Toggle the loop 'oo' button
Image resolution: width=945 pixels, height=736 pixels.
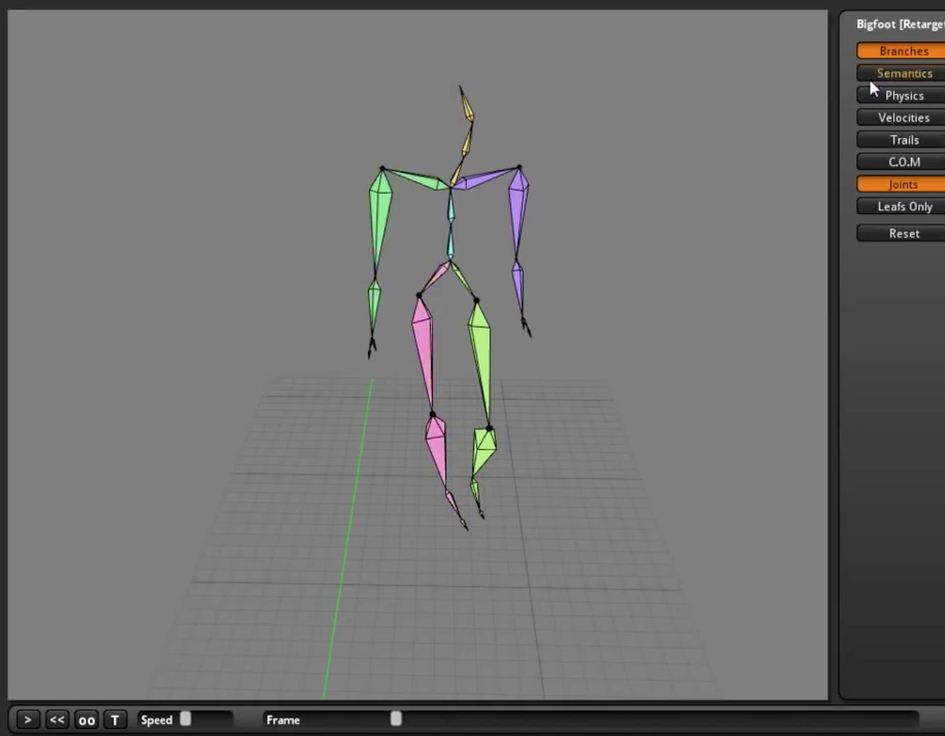pos(87,720)
